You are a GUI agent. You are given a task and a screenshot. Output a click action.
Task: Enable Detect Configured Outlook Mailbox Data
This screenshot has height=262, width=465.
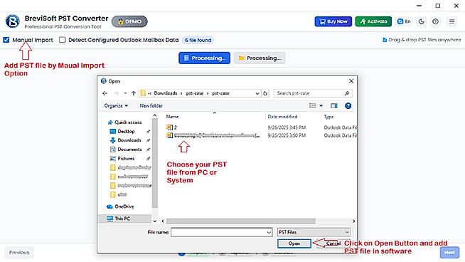click(62, 40)
